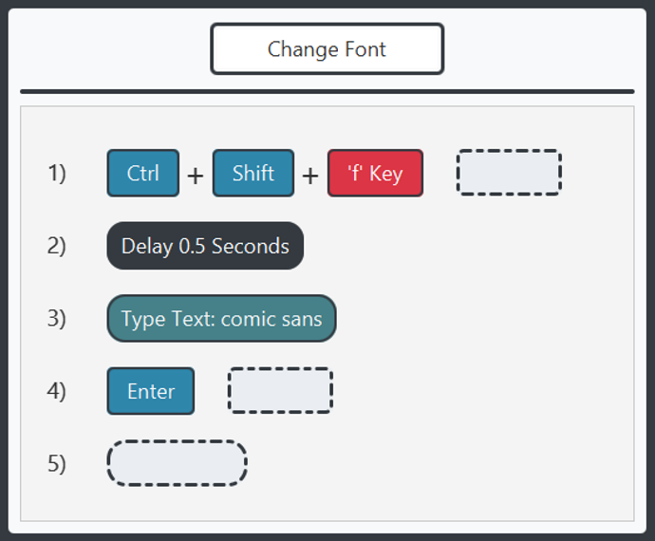Click step number 2 label

click(57, 246)
